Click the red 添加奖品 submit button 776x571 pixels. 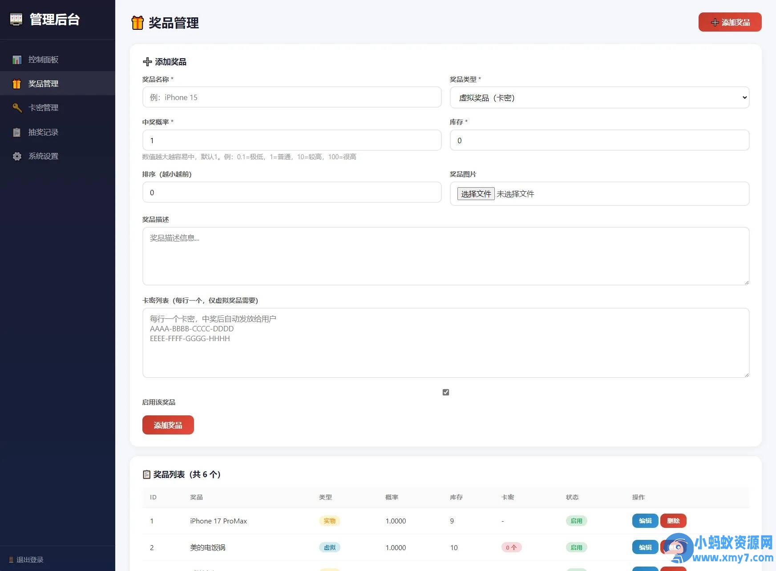168,425
